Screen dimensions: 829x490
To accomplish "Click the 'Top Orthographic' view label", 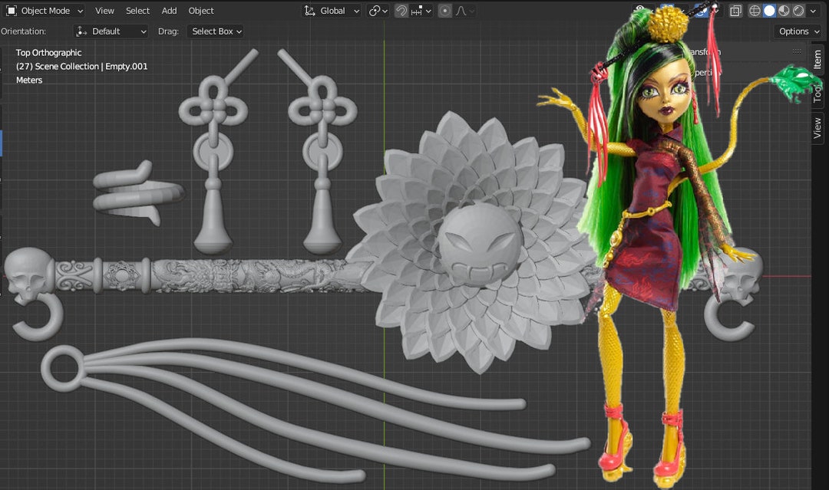I will (48, 53).
